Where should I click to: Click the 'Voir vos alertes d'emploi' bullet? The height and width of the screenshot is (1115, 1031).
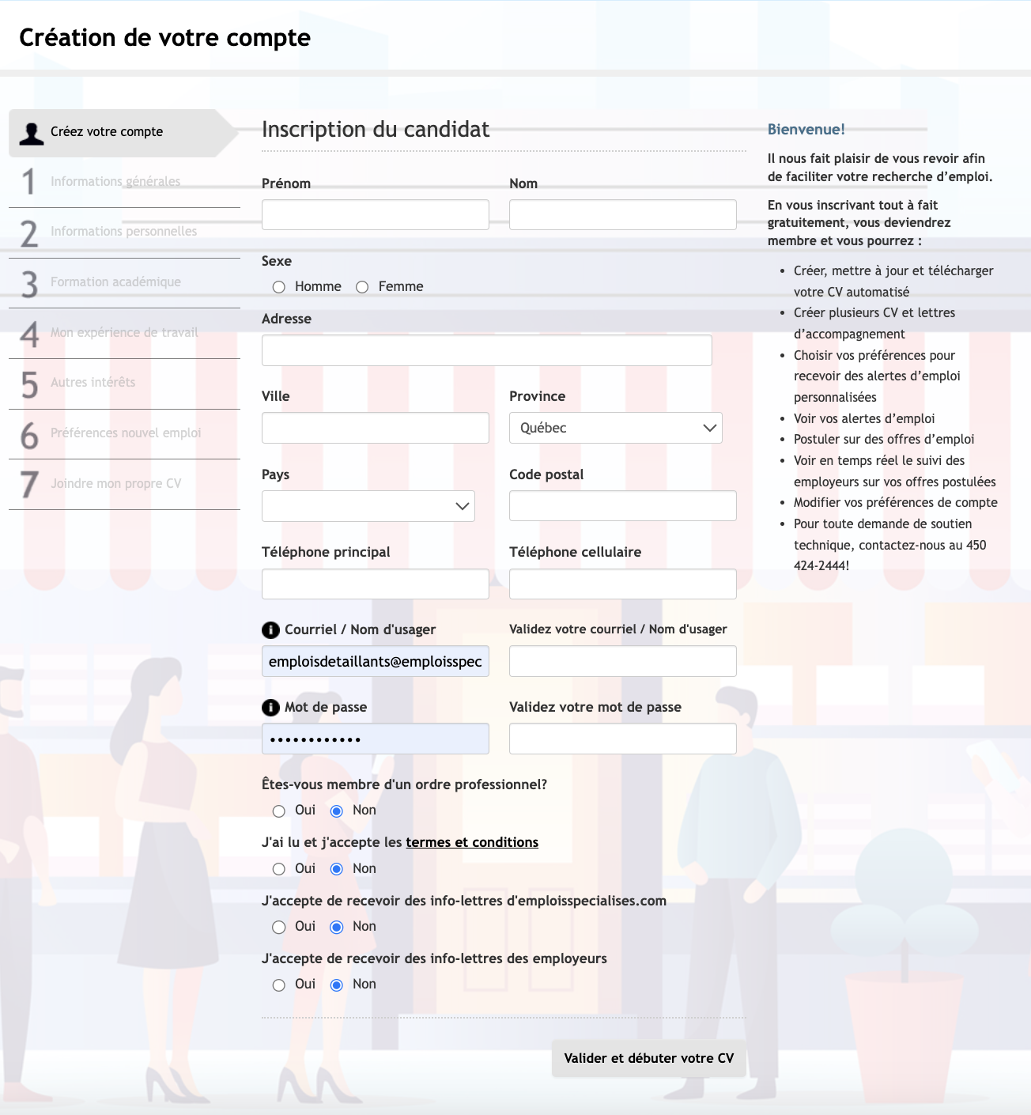click(x=864, y=418)
